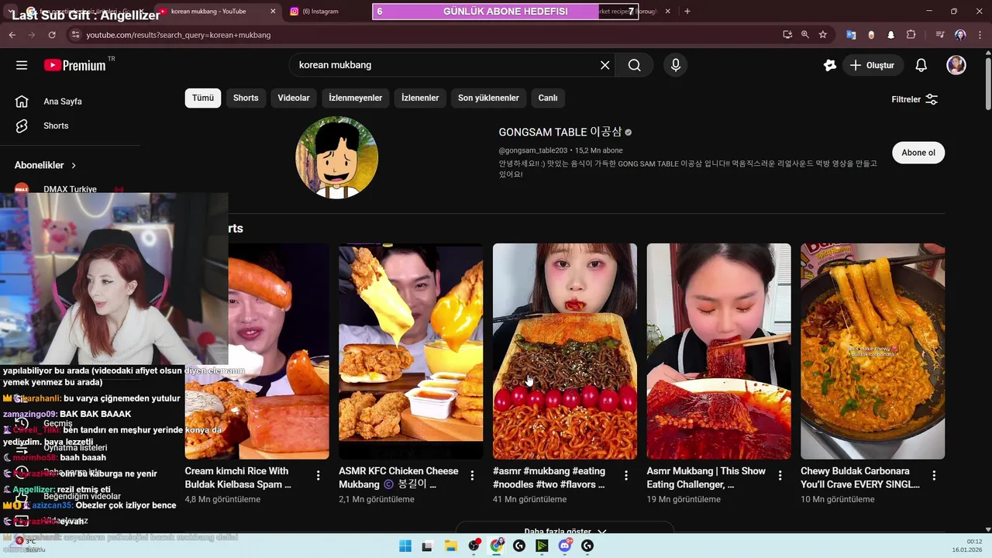992x558 pixels.
Task: Open the YouTube account avatar menu
Action: [x=956, y=65]
